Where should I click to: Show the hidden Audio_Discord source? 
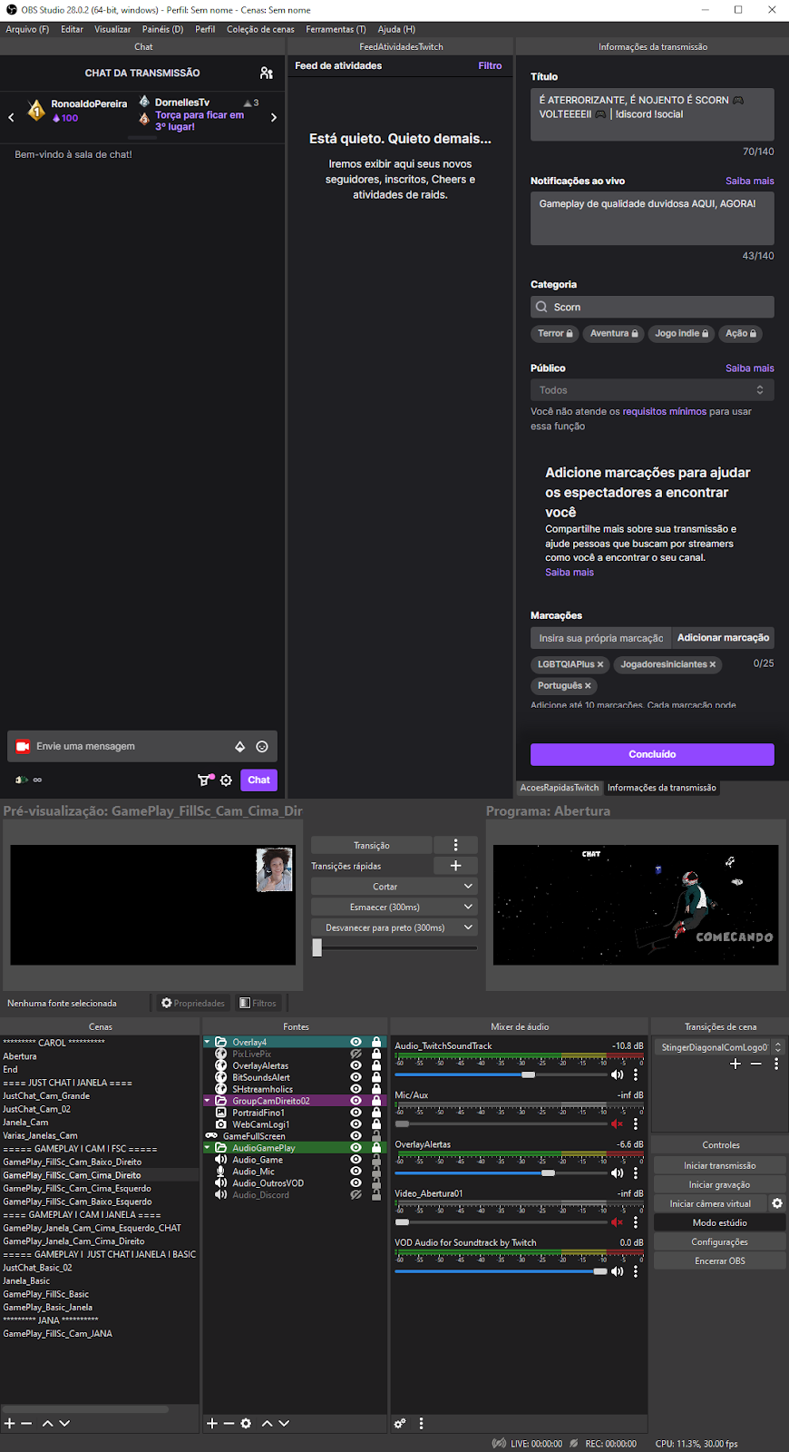[x=356, y=1195]
